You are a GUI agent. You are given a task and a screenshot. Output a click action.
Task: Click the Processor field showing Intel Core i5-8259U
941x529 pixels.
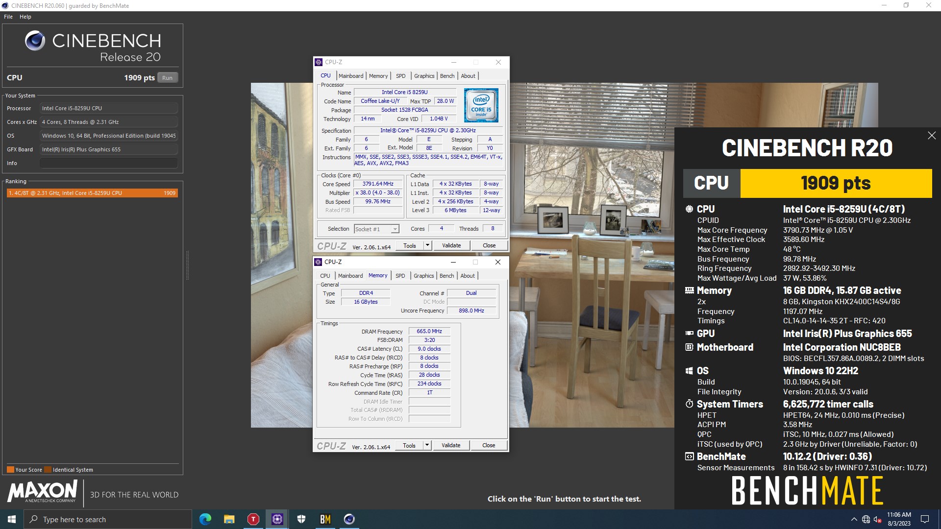pos(109,108)
